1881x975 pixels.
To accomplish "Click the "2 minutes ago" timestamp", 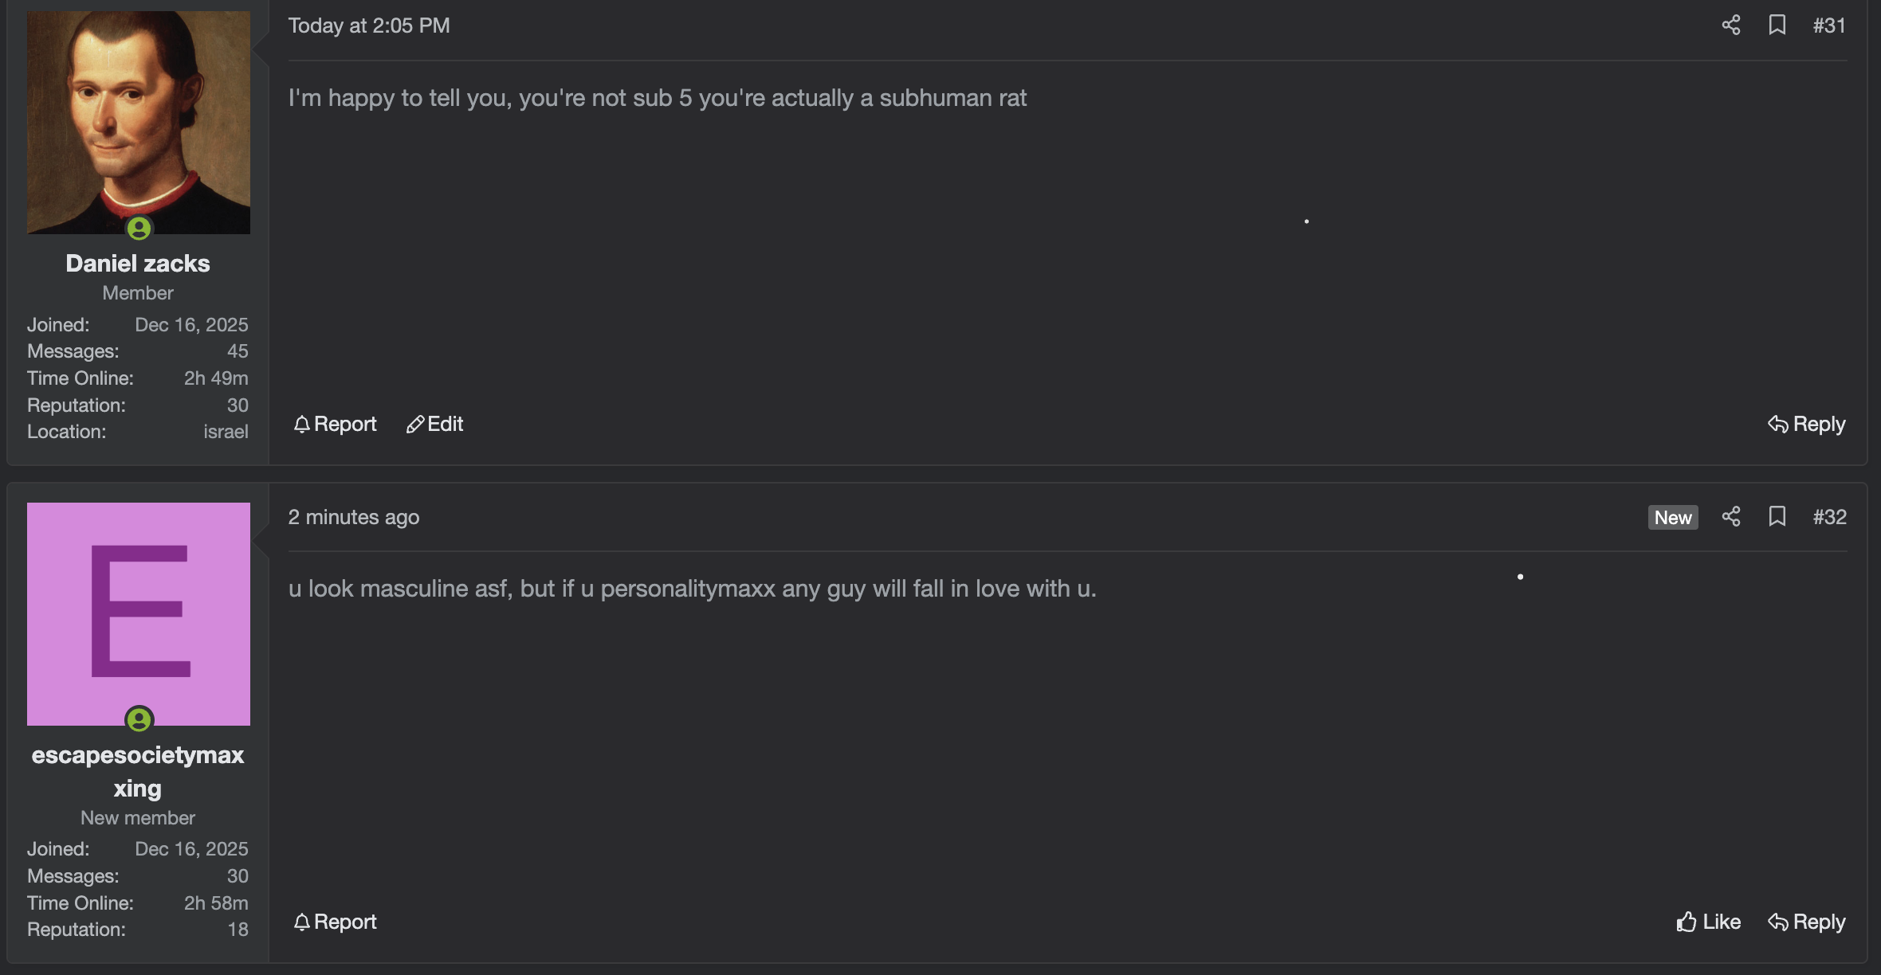I will (354, 517).
